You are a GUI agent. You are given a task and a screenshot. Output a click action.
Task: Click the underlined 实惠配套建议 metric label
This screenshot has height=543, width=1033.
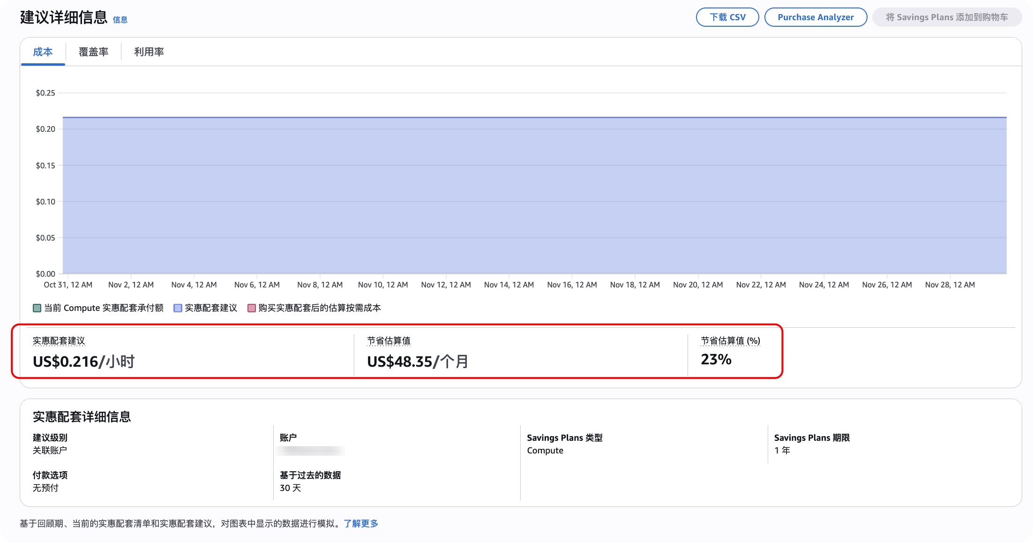pos(59,341)
